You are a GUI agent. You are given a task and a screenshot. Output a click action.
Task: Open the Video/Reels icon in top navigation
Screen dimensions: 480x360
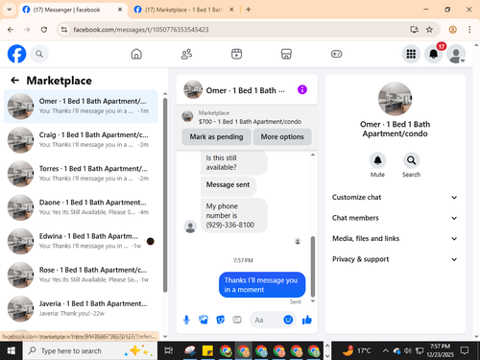(x=236, y=54)
